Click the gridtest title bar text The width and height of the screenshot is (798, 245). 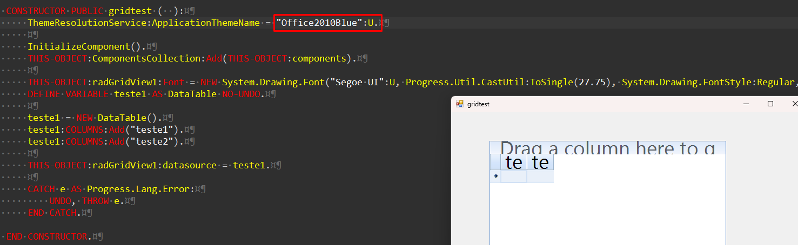coord(478,104)
